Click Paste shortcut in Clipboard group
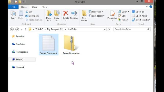The width and height of the screenshot is (164, 92). (x=34, y=20)
